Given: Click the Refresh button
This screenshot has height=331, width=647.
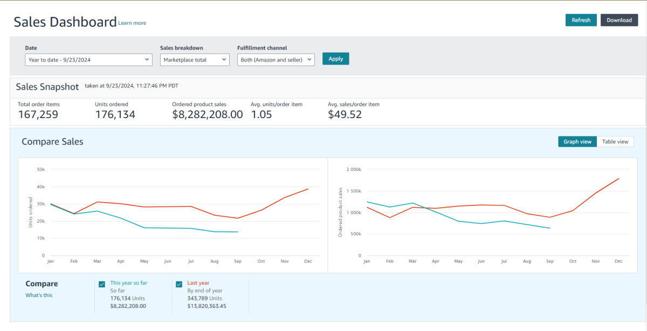Looking at the screenshot, I should tap(581, 20).
